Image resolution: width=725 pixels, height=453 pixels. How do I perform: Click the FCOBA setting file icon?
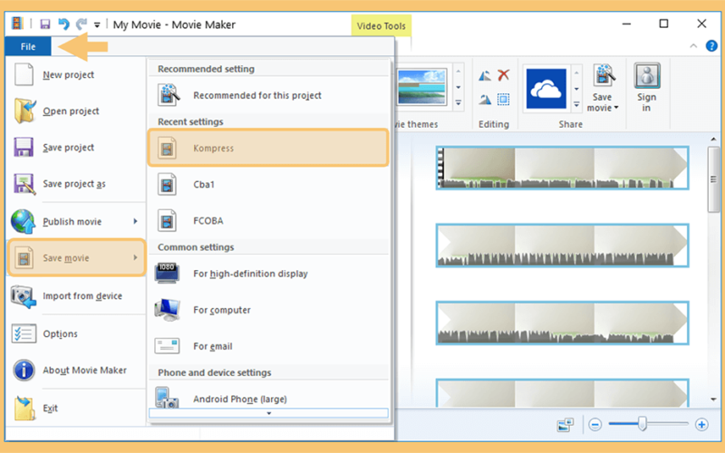tap(167, 221)
